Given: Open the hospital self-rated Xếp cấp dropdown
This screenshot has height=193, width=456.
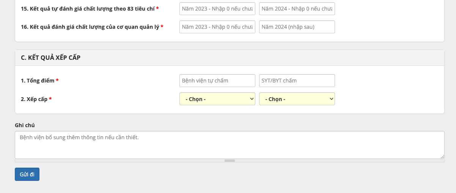Looking at the screenshot, I should (x=217, y=99).
